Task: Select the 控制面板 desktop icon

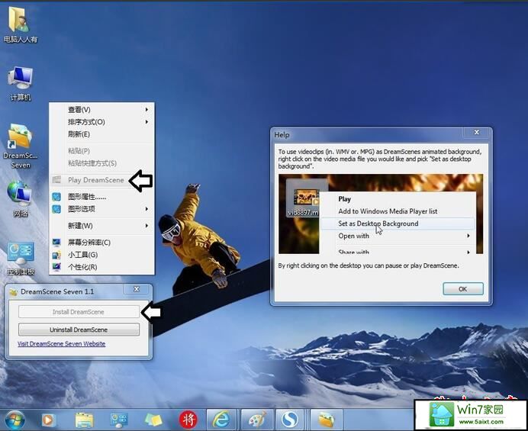Action: click(x=20, y=258)
